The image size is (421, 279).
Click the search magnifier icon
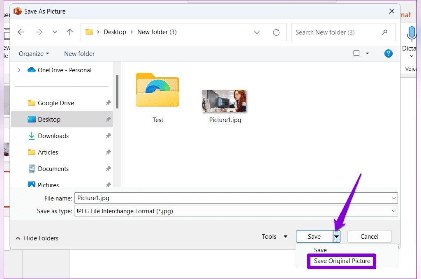coord(385,32)
